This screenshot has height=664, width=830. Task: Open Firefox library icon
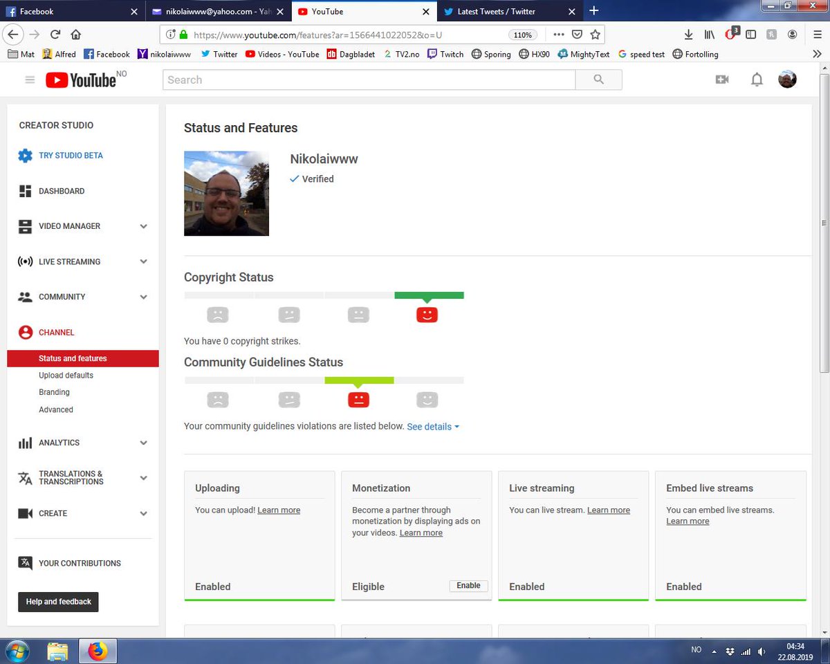point(710,35)
